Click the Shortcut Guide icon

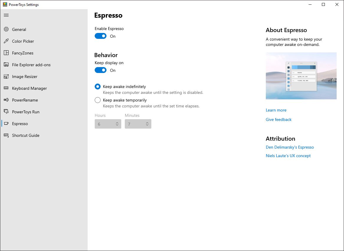tap(6, 135)
